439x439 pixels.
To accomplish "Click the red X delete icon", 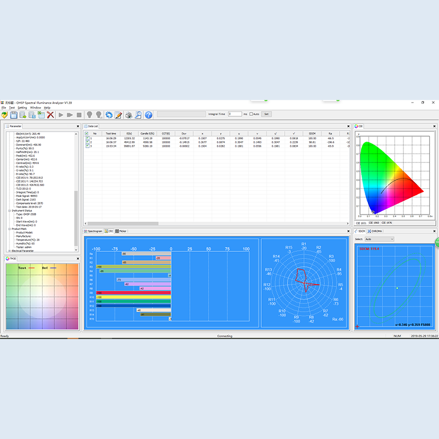I will click(50, 115).
